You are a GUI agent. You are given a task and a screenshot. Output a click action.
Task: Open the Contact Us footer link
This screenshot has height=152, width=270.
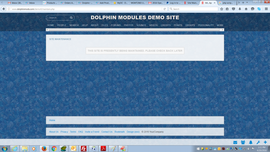pyautogui.click(x=107, y=132)
